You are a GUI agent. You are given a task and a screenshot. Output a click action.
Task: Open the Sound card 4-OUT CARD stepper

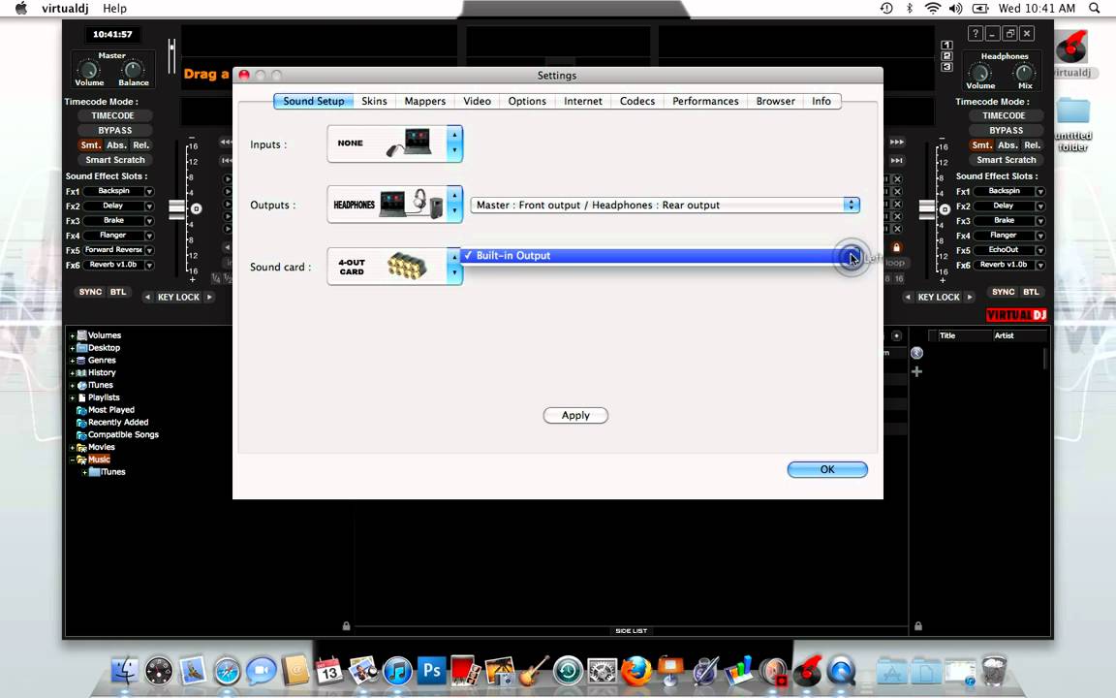click(x=454, y=267)
